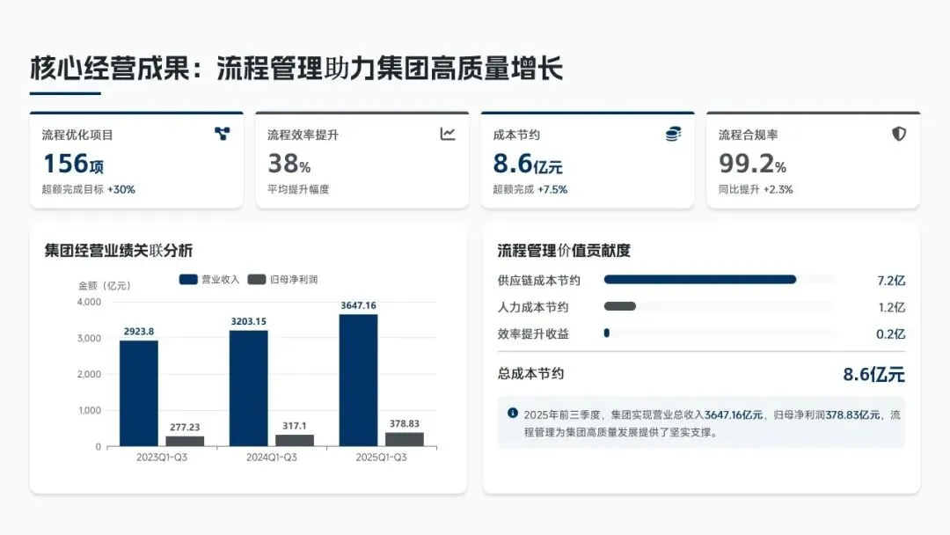Screen dimensions: 950x535
Task: Click the 金额（亿元）axis label
Action: coord(104,285)
